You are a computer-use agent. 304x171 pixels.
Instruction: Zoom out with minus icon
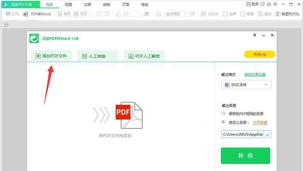159,14
